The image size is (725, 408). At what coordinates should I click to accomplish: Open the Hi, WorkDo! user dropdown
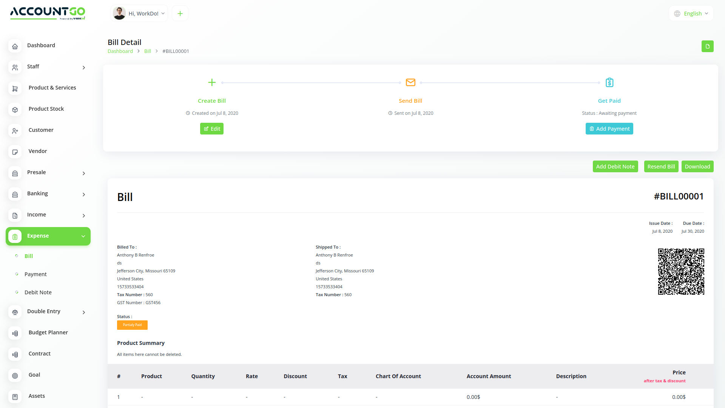coord(139,14)
